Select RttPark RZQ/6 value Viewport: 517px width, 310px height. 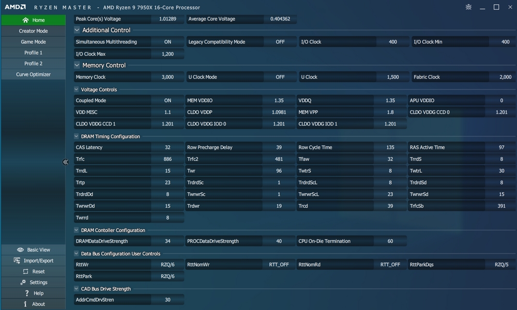click(x=168, y=276)
